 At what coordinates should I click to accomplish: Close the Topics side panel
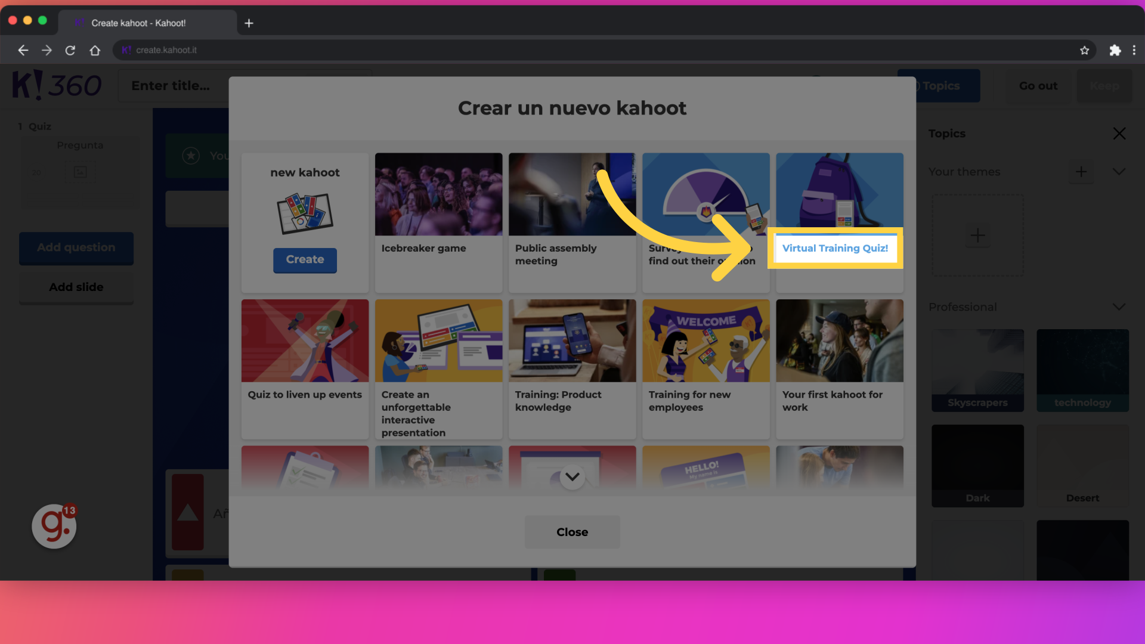pos(1119,134)
